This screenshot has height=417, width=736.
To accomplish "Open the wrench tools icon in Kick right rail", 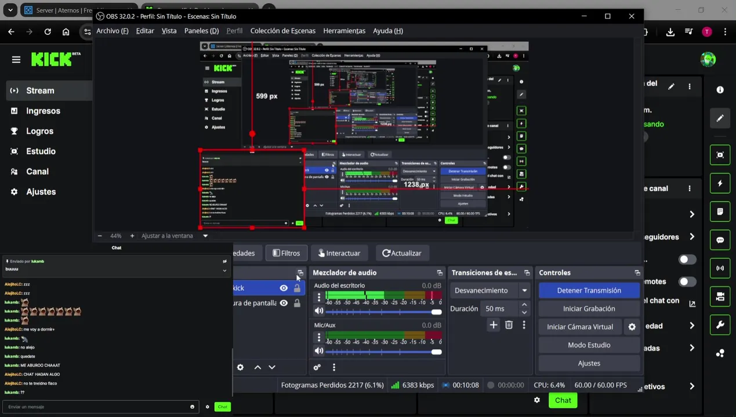I will pos(720,325).
